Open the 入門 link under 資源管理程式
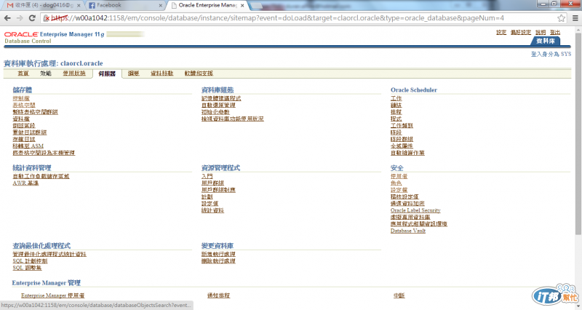This screenshot has height=310, width=582. click(207, 176)
